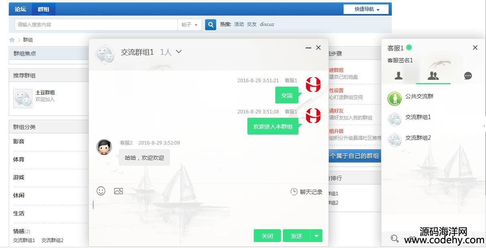Go to home via house icon
Screen dimensions: 486x248
pos(12,40)
